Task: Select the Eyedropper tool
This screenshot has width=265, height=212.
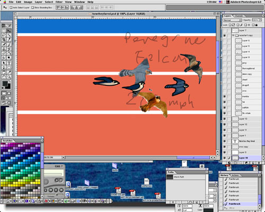Action: [x=9, y=72]
